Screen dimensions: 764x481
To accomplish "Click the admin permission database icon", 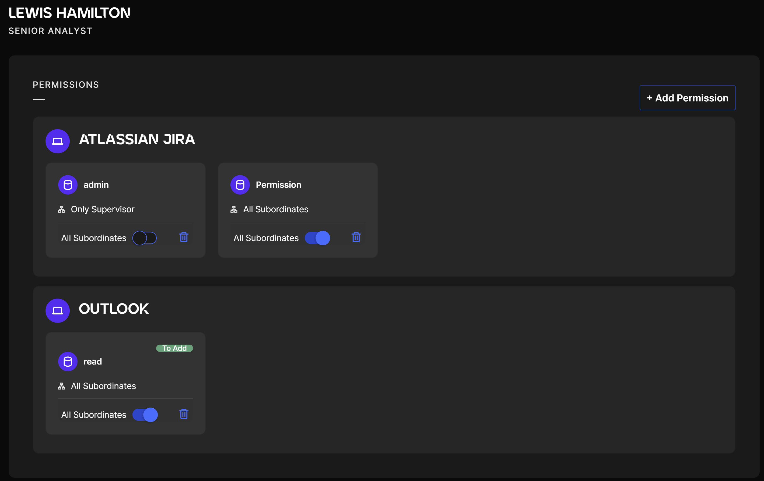I will click(68, 185).
